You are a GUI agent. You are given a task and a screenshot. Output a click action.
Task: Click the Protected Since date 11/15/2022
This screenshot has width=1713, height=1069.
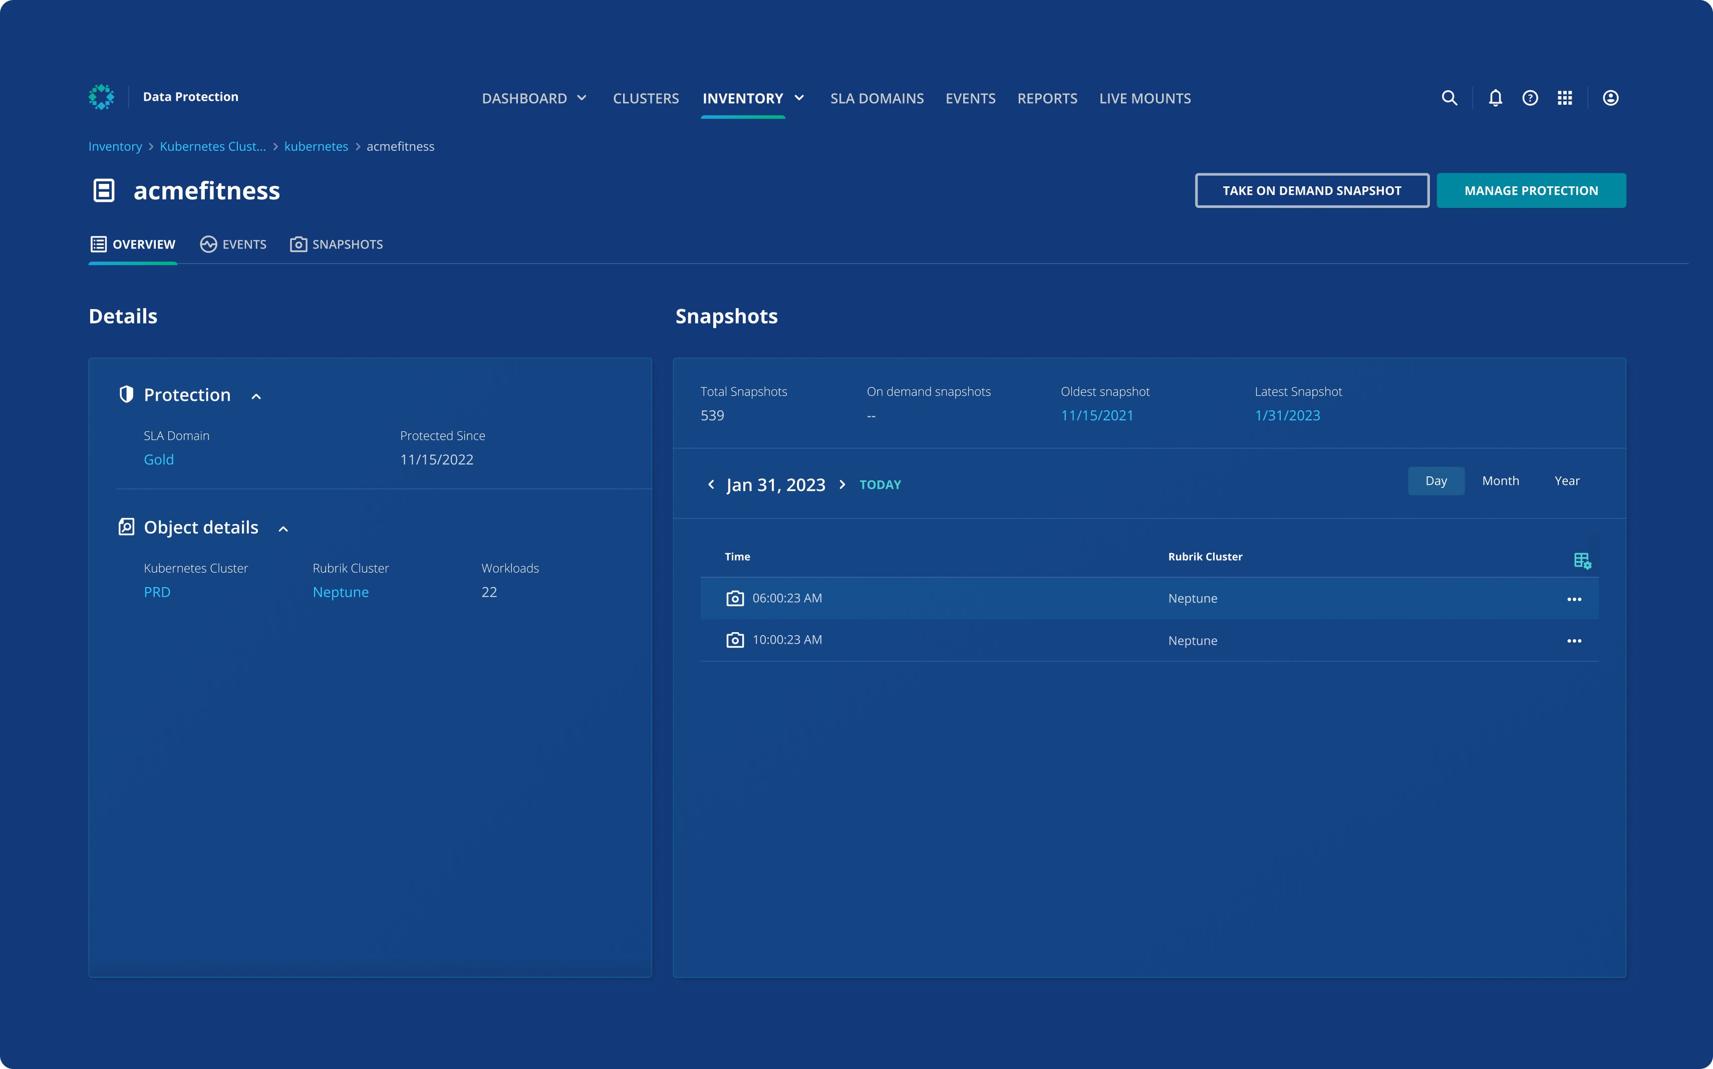[x=437, y=459]
